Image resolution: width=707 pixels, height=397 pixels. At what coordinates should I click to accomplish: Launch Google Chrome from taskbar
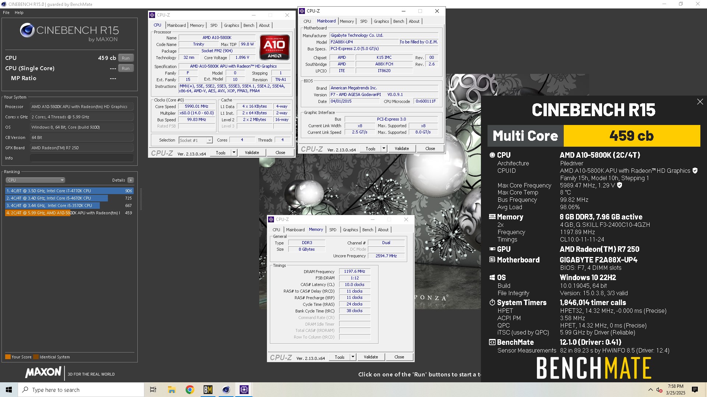[x=190, y=390]
